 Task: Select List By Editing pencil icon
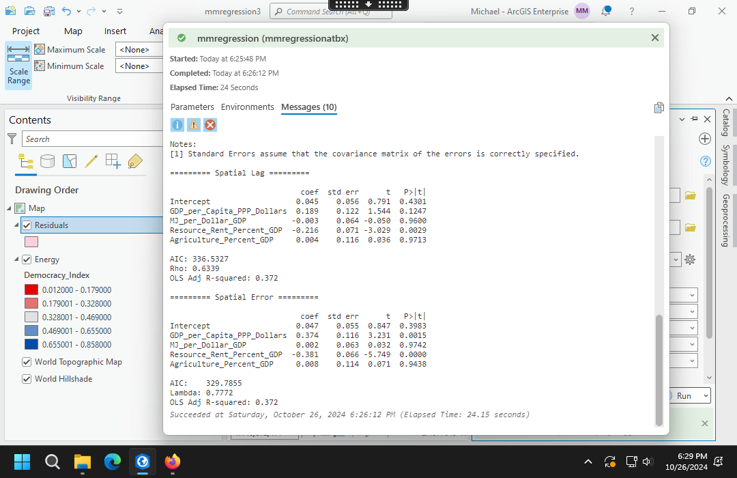pyautogui.click(x=91, y=161)
